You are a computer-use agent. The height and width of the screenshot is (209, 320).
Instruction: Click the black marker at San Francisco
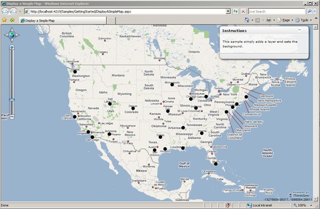[x=74, y=116]
